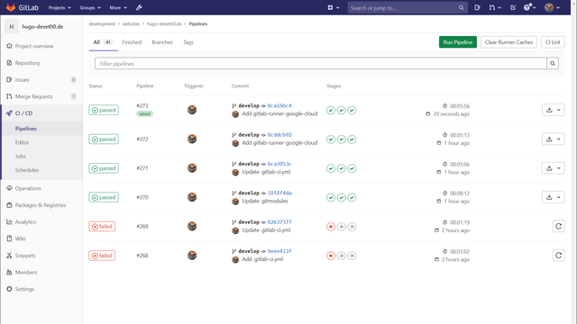
Task: Click the passed status badge for pipeline #273
Action: [104, 110]
